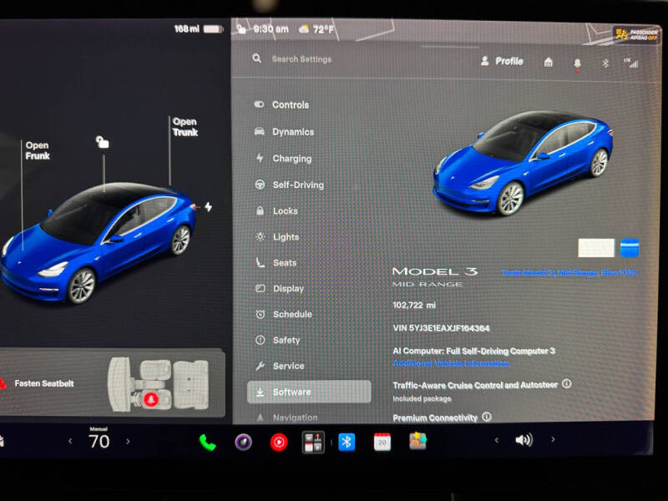This screenshot has height=501, width=668.
Task: Tap the Model 3 image in Software panel
Action: (x=524, y=163)
